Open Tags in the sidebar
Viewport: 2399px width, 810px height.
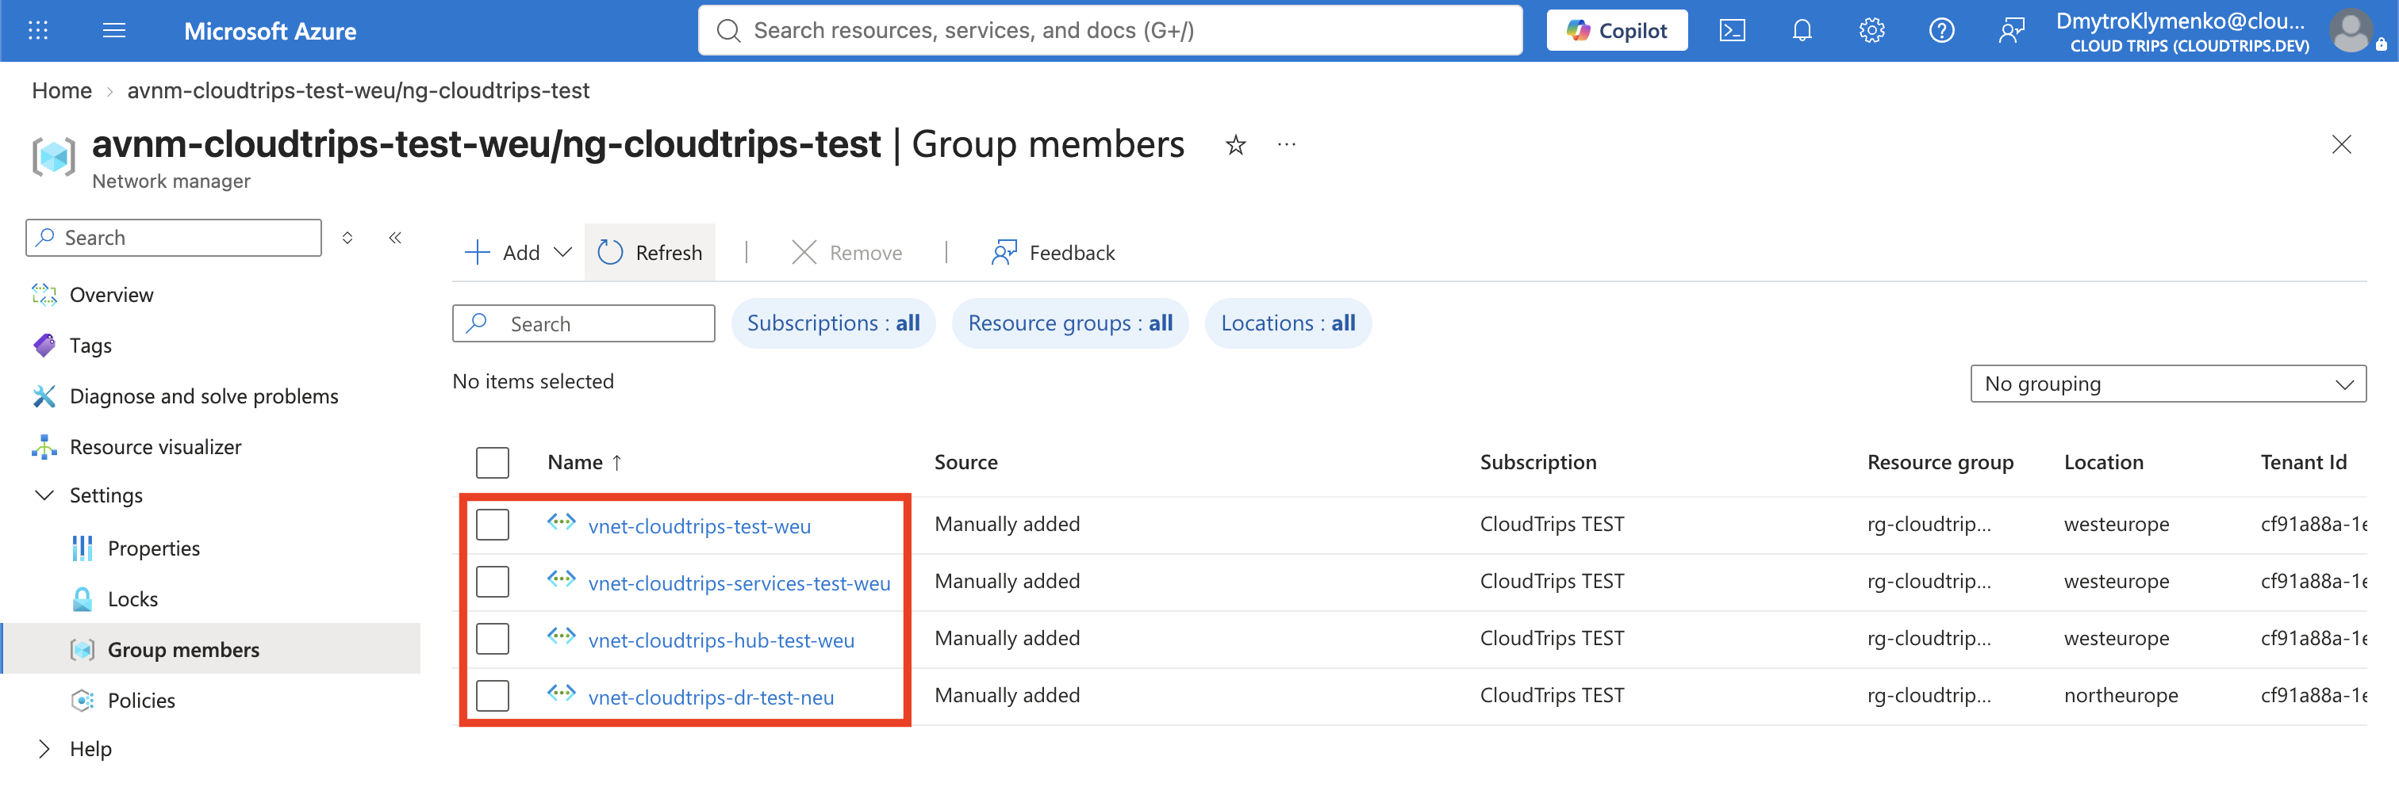(90, 345)
